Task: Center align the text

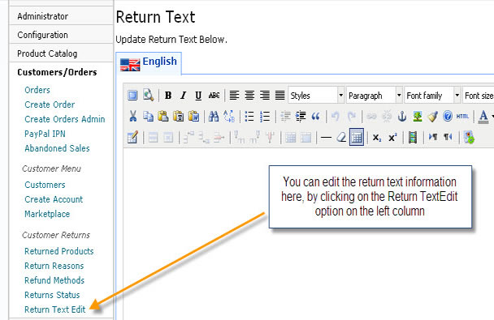Action: [249, 95]
